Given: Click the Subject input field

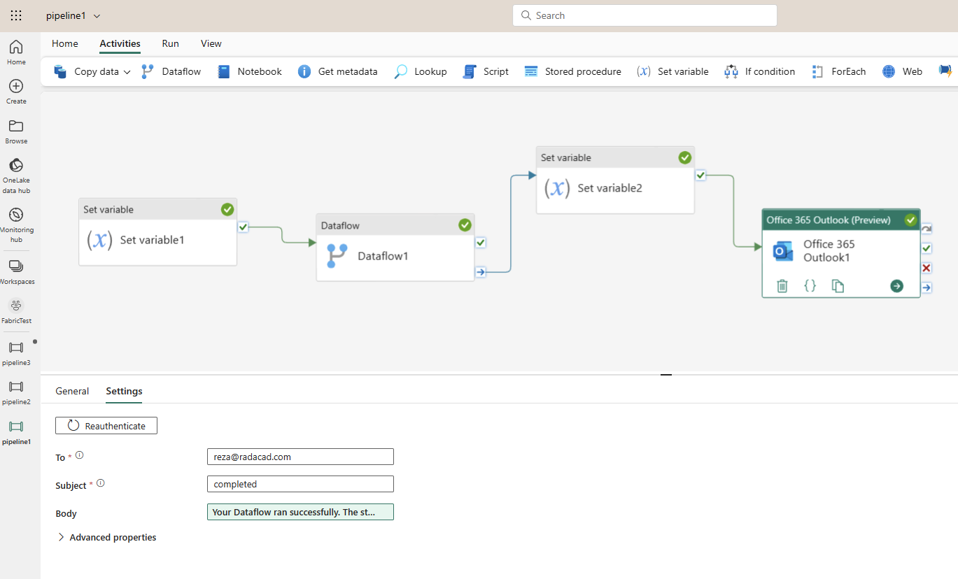Looking at the screenshot, I should coord(300,484).
